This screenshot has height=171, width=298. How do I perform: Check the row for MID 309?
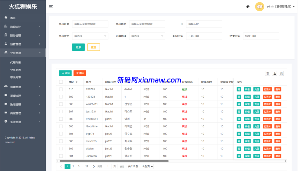point(61,97)
